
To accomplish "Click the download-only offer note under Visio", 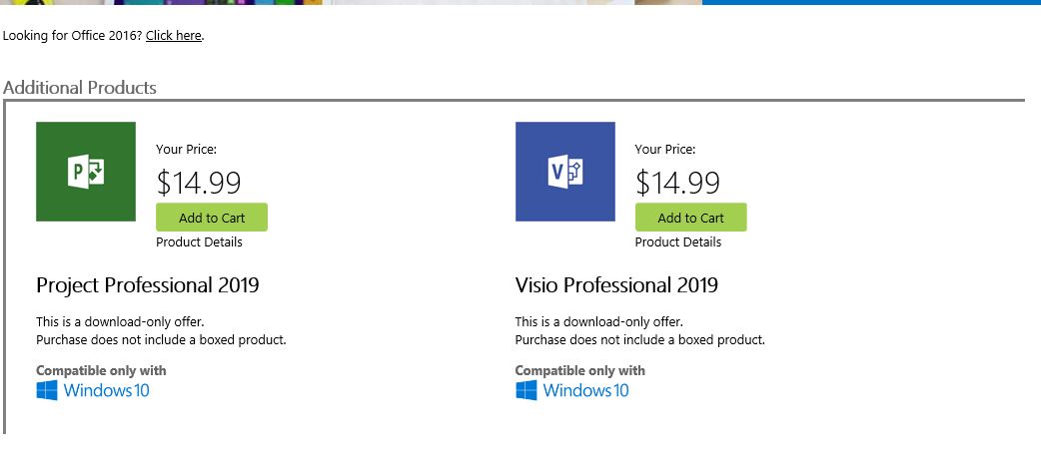I will click(x=599, y=322).
